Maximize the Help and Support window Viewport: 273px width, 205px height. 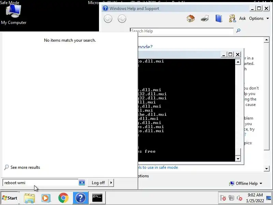pyautogui.click(x=259, y=8)
